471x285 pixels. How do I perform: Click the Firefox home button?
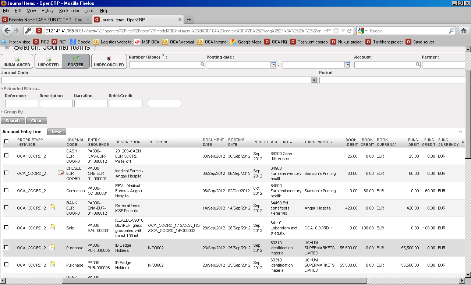click(464, 31)
